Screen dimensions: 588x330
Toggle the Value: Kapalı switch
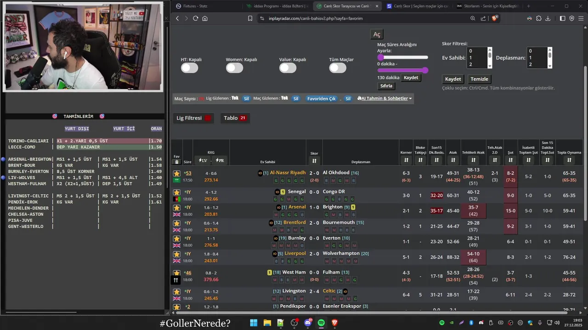click(x=288, y=68)
